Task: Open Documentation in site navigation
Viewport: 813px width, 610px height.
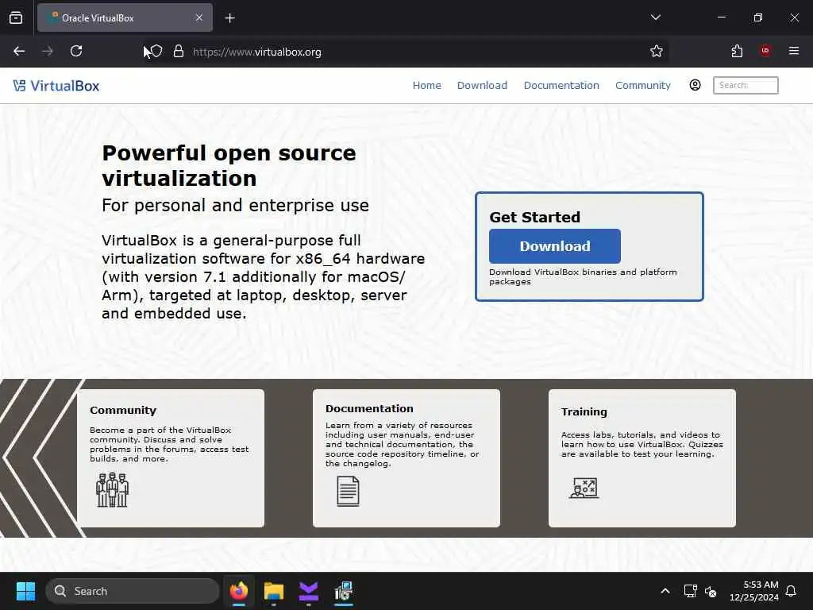Action: coord(561,85)
